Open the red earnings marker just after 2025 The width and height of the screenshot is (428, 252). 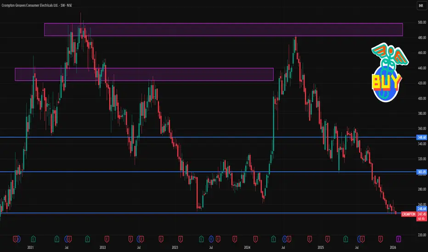click(327, 239)
